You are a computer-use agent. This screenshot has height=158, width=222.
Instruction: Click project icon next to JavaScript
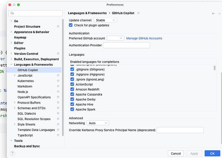58,75
